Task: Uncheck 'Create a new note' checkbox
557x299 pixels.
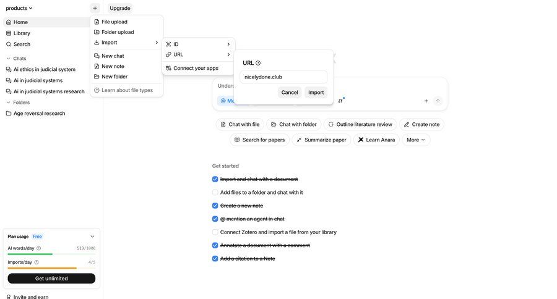Action: (215, 206)
